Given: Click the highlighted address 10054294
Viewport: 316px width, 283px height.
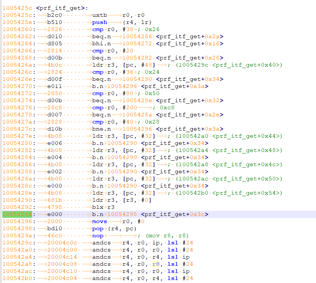Looking at the screenshot, I should [x=17, y=214].
